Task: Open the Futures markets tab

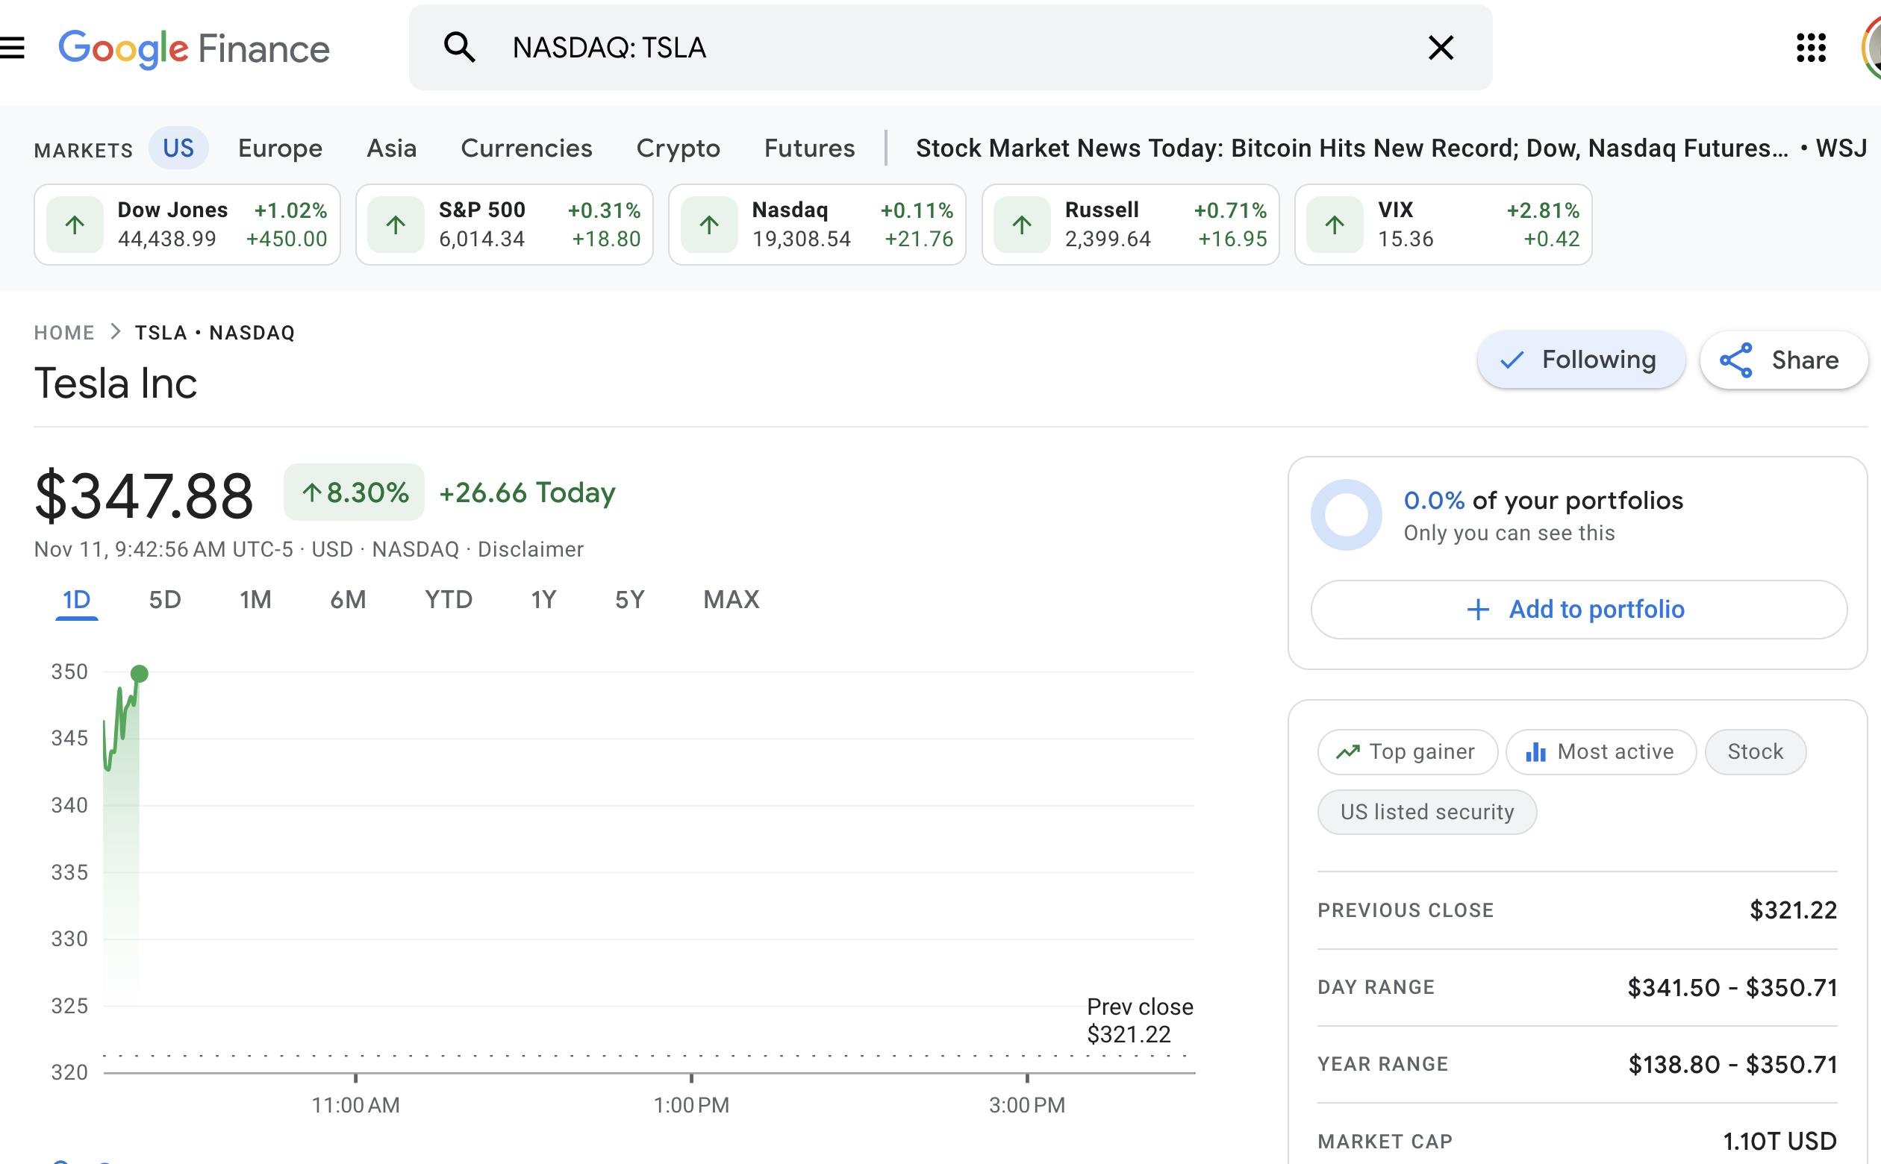Action: point(810,148)
